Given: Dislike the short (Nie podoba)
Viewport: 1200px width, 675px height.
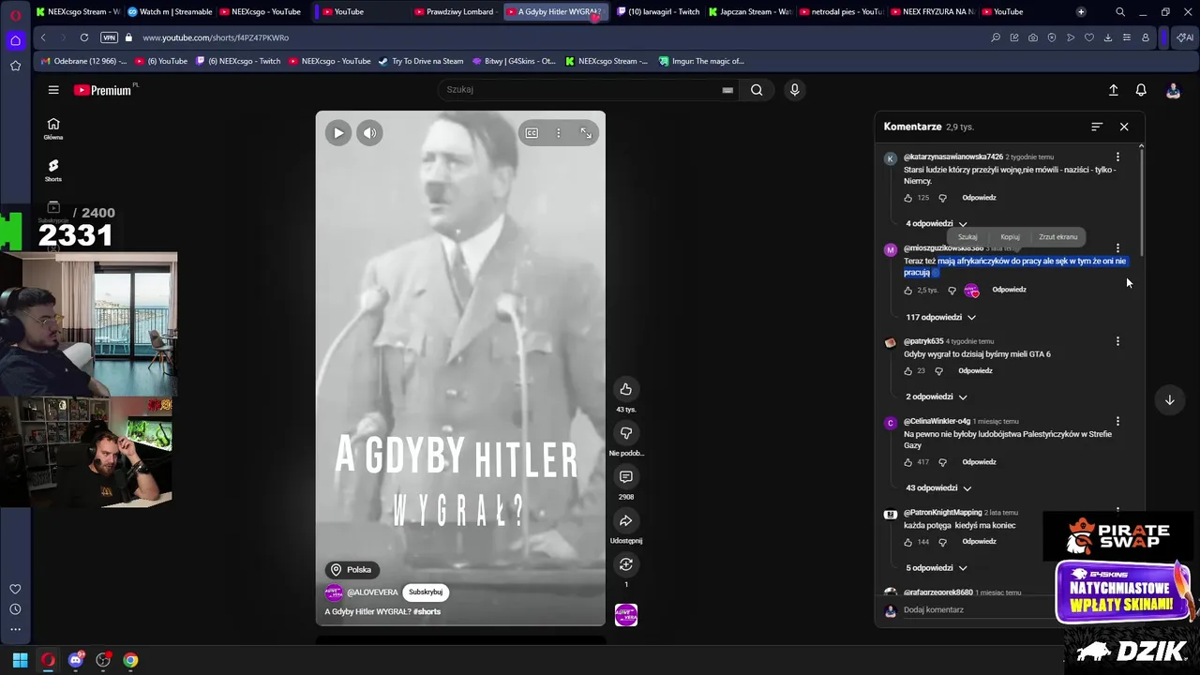Looking at the screenshot, I should (626, 432).
